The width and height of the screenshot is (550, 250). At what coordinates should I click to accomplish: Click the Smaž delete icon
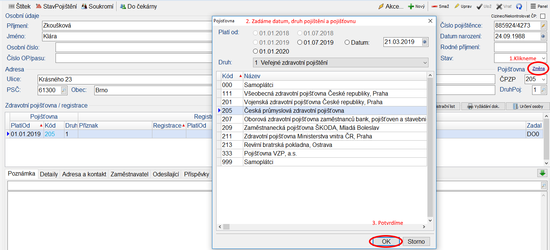point(434,6)
